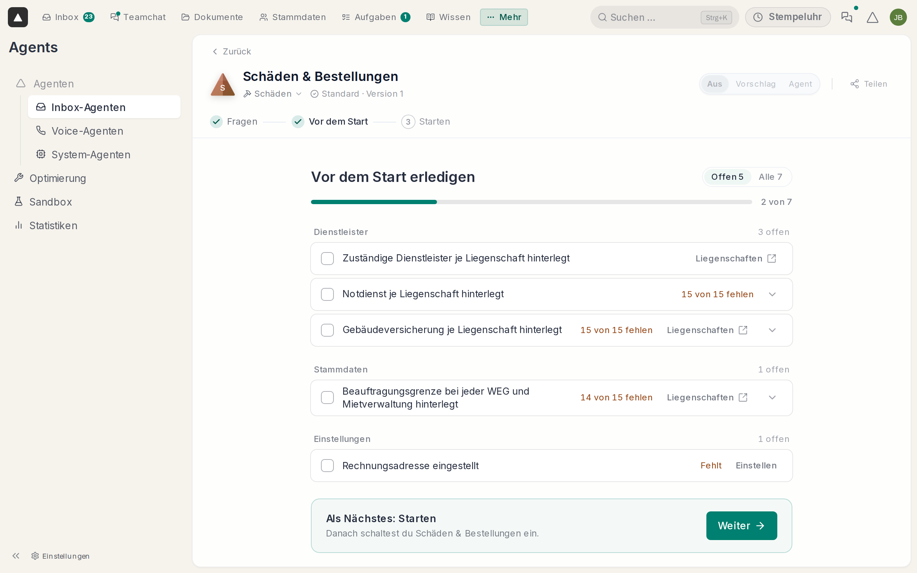Open the Teamchat tab

(x=138, y=17)
